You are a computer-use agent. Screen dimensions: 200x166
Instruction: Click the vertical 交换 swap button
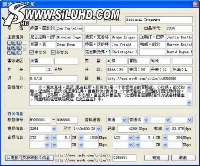click(x=24, y=48)
